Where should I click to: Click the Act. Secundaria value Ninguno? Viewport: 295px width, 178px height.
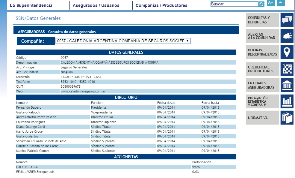[x=67, y=72]
